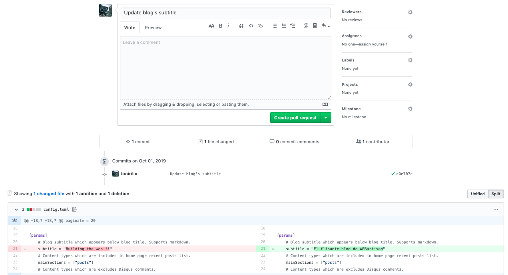Click the Projects heading
Viewport: 508px width, 275px height.
click(x=350, y=85)
